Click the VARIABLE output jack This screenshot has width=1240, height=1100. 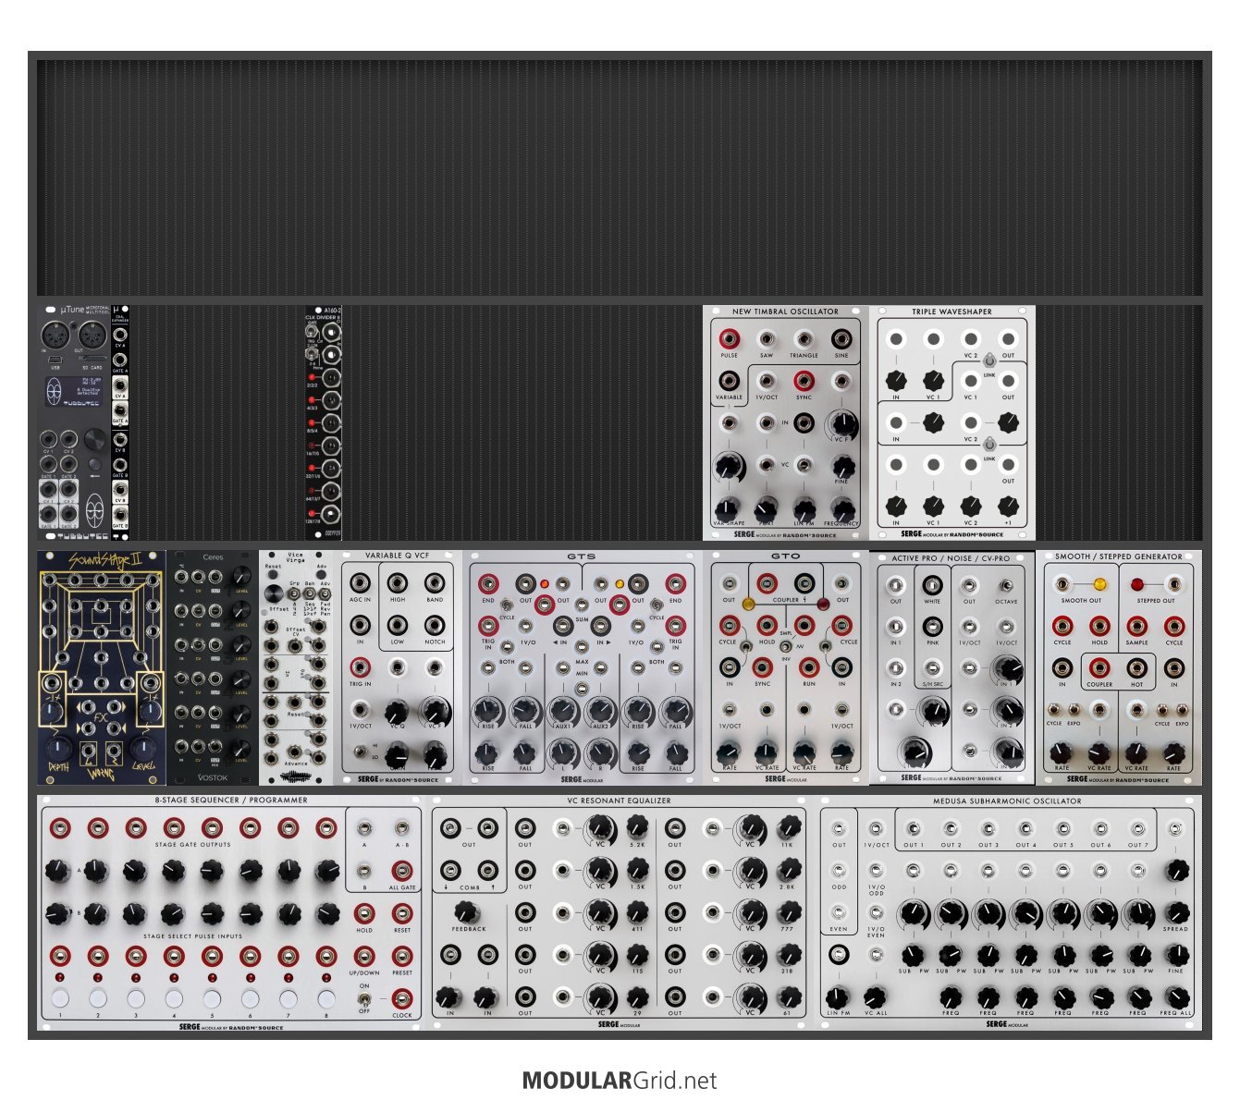click(x=729, y=380)
